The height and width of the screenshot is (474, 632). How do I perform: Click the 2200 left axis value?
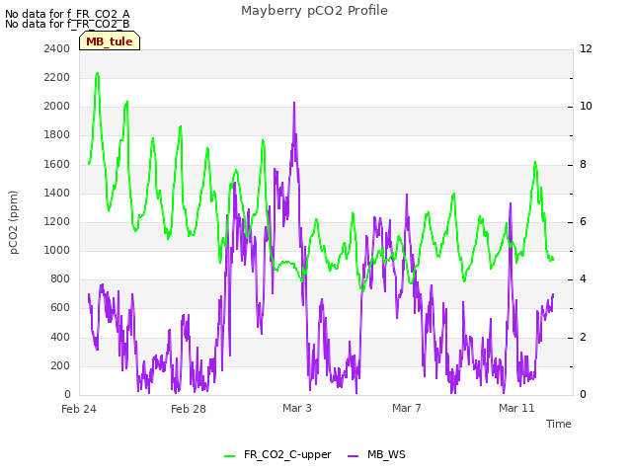point(57,77)
